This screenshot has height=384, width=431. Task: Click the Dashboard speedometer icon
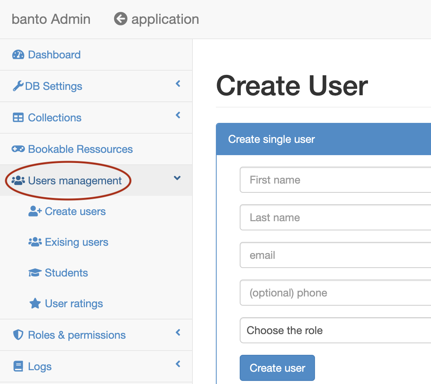tap(19, 55)
